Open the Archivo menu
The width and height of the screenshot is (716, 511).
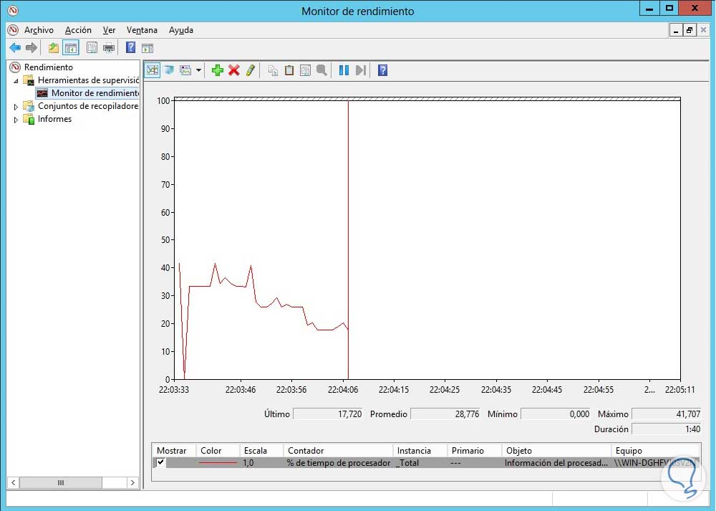pos(39,30)
